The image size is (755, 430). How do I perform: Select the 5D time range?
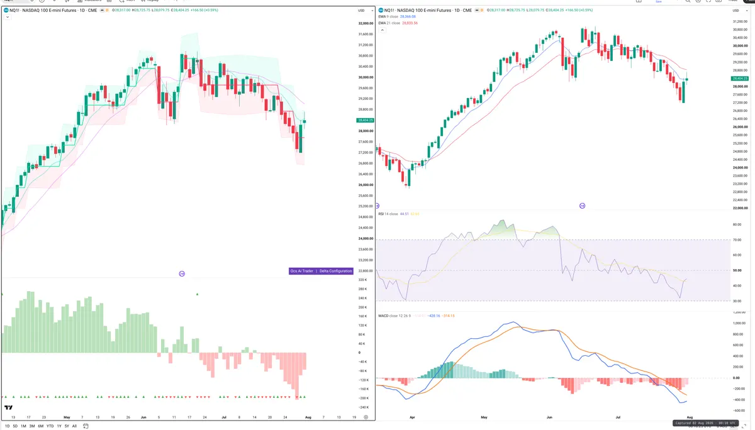click(x=15, y=426)
